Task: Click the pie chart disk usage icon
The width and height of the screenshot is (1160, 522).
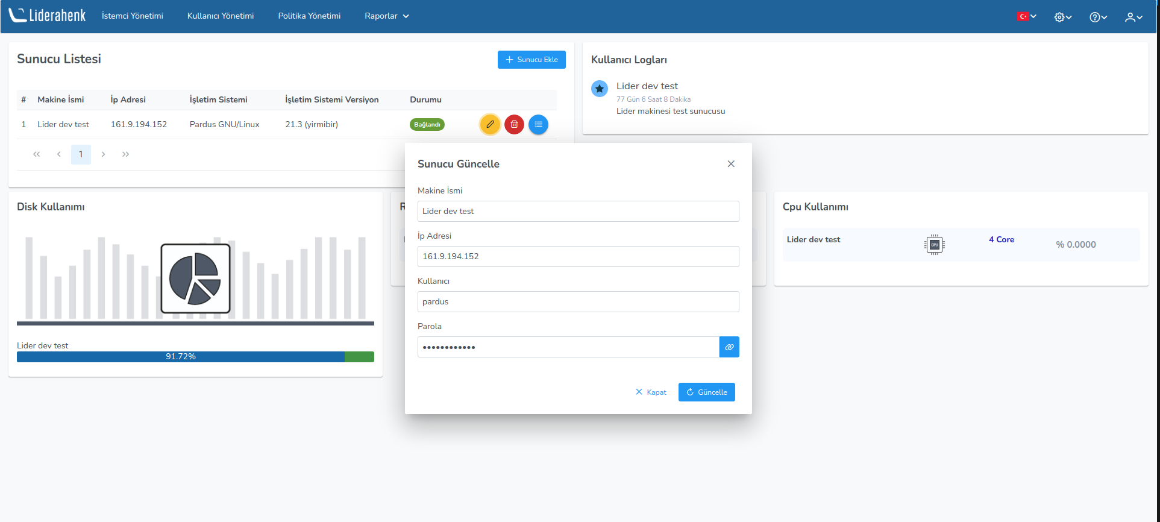Action: 195,278
